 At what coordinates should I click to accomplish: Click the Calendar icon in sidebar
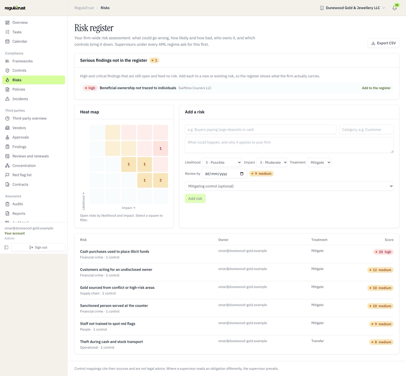(7, 41)
